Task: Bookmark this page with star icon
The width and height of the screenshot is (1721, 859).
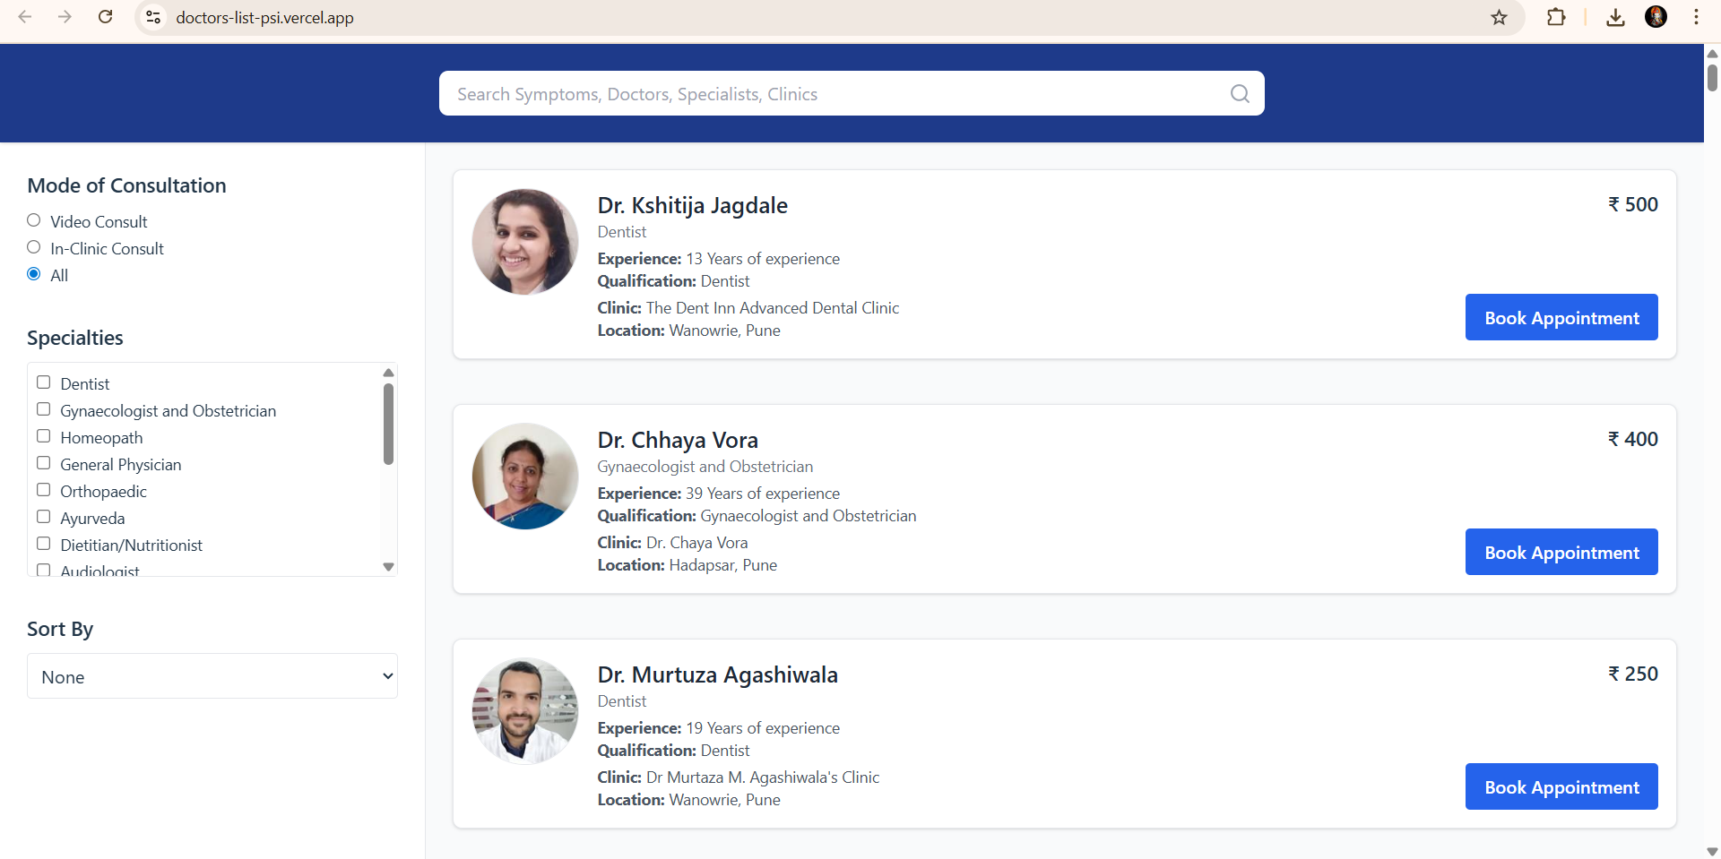Action: (x=1499, y=17)
